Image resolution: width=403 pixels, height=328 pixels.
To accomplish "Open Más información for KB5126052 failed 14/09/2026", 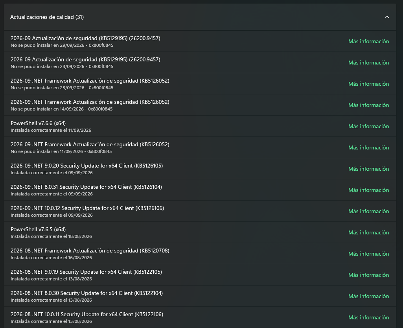I will tap(368, 105).
